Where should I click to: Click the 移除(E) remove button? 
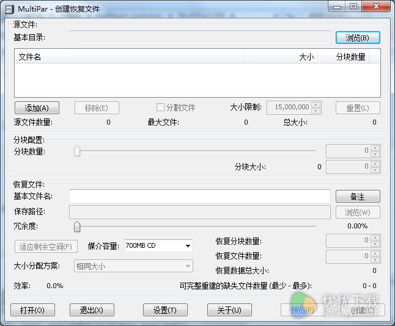[x=97, y=108]
